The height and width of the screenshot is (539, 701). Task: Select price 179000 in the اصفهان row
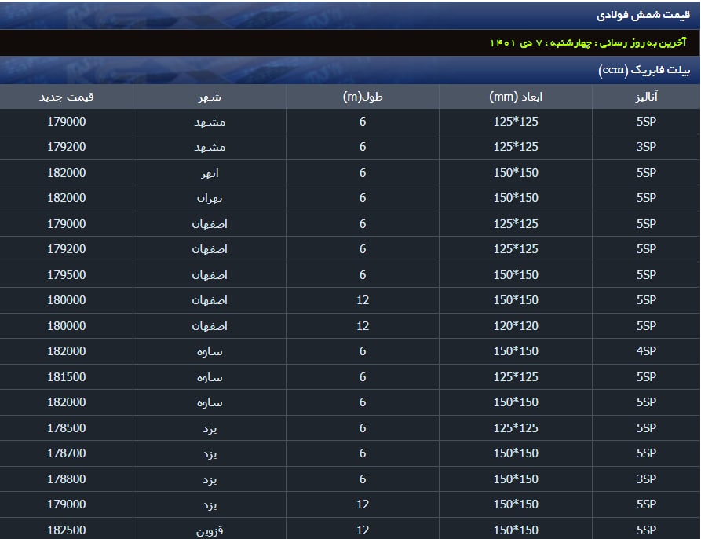(x=67, y=224)
